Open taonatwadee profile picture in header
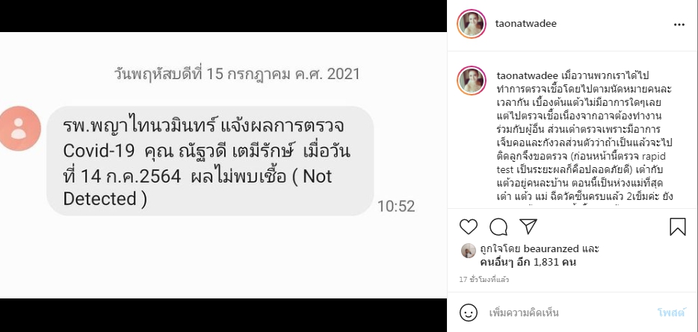Image resolution: width=698 pixels, height=332 pixels. click(472, 24)
